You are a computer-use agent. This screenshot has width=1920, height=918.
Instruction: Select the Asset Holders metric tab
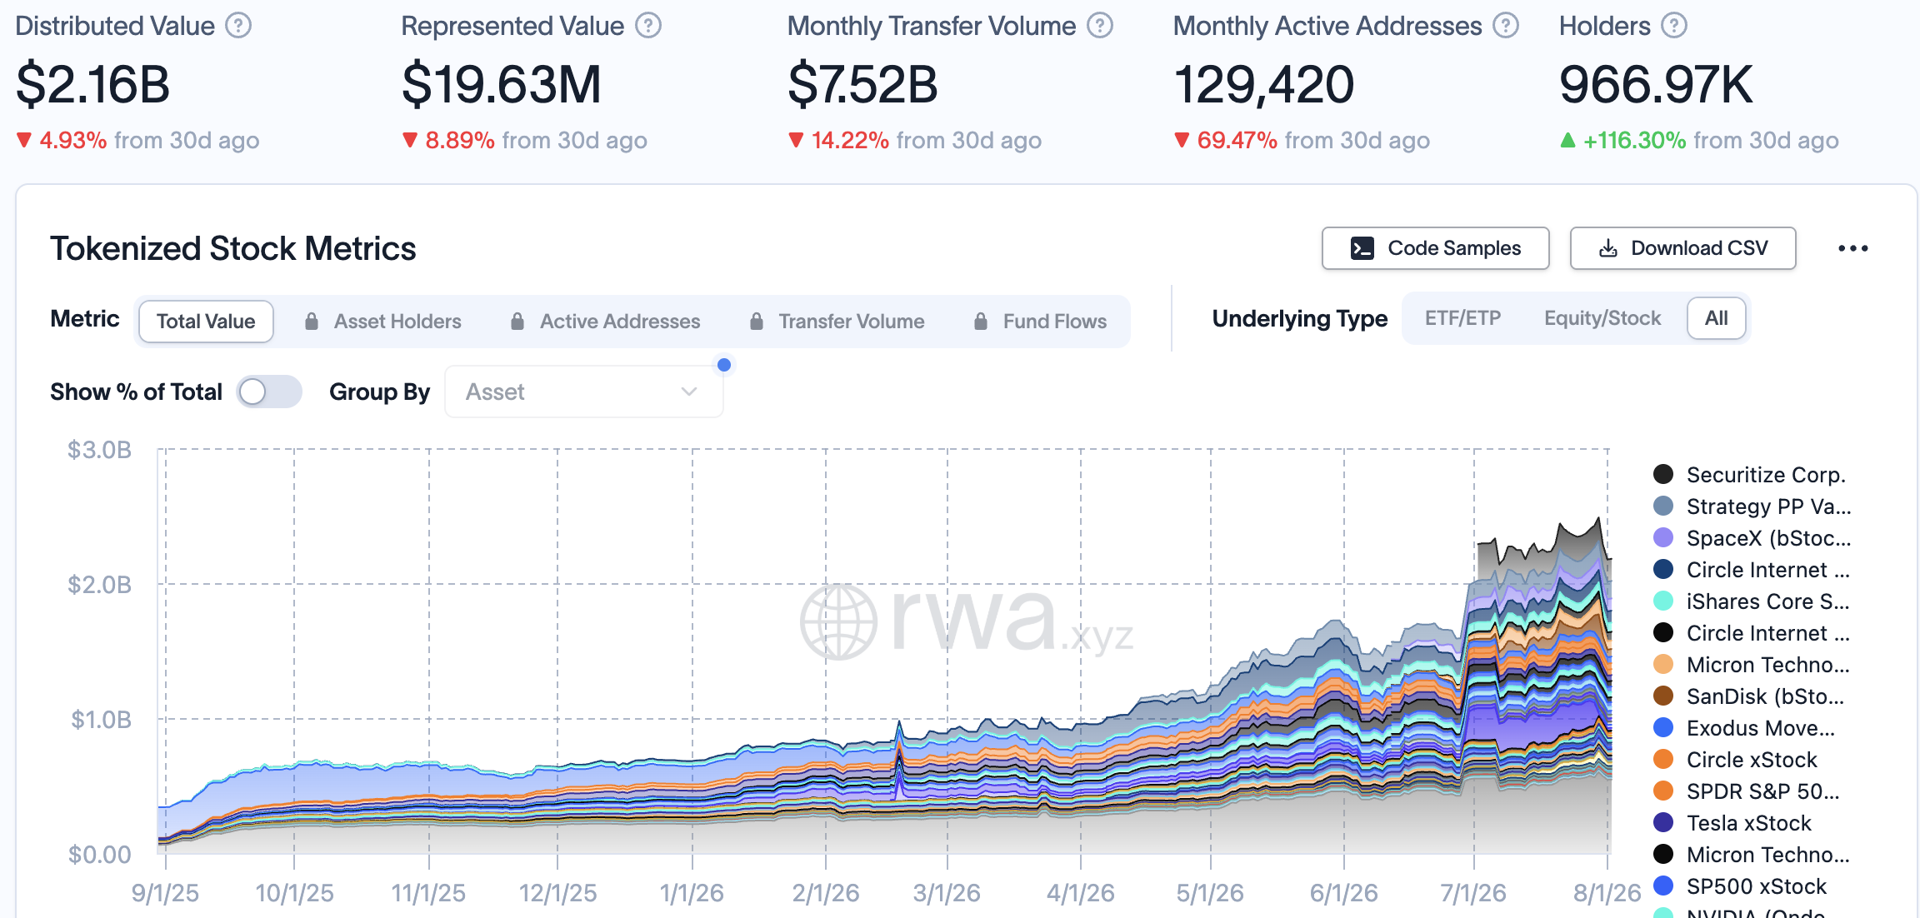tap(383, 322)
